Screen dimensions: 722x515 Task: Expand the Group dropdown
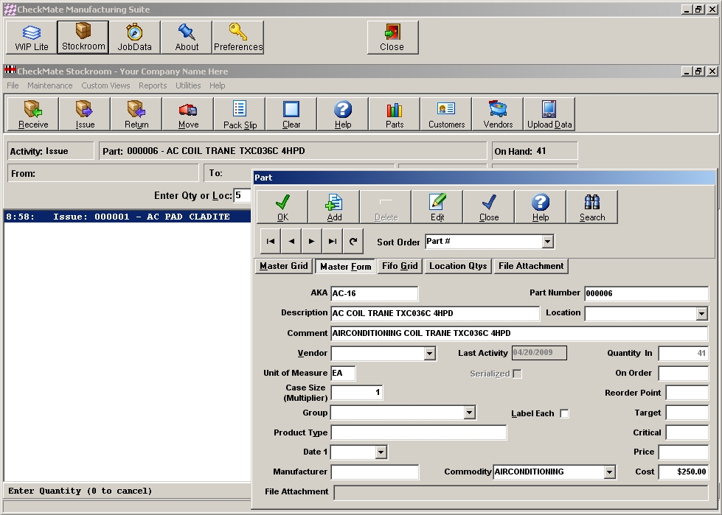[469, 413]
